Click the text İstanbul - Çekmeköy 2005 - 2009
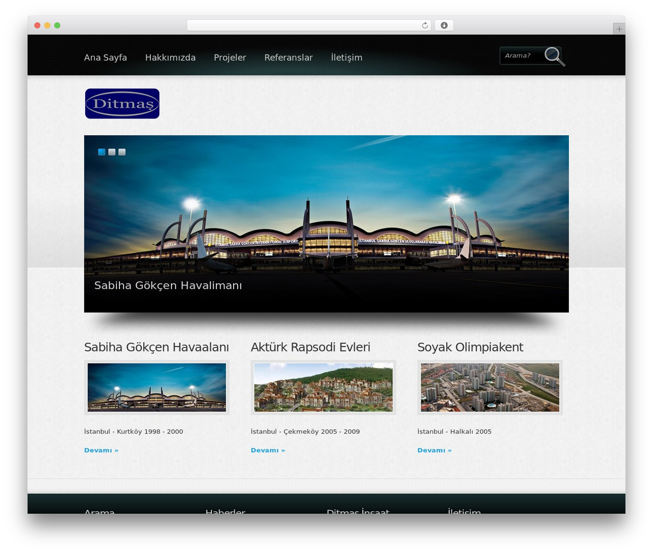The image size is (653, 553). pyautogui.click(x=306, y=432)
